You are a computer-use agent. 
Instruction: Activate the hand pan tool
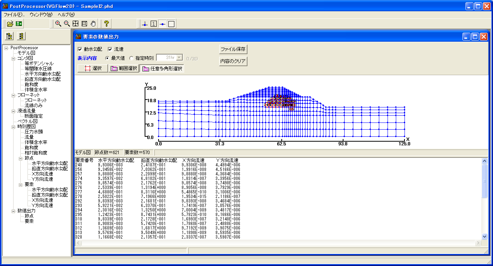[x=93, y=24]
